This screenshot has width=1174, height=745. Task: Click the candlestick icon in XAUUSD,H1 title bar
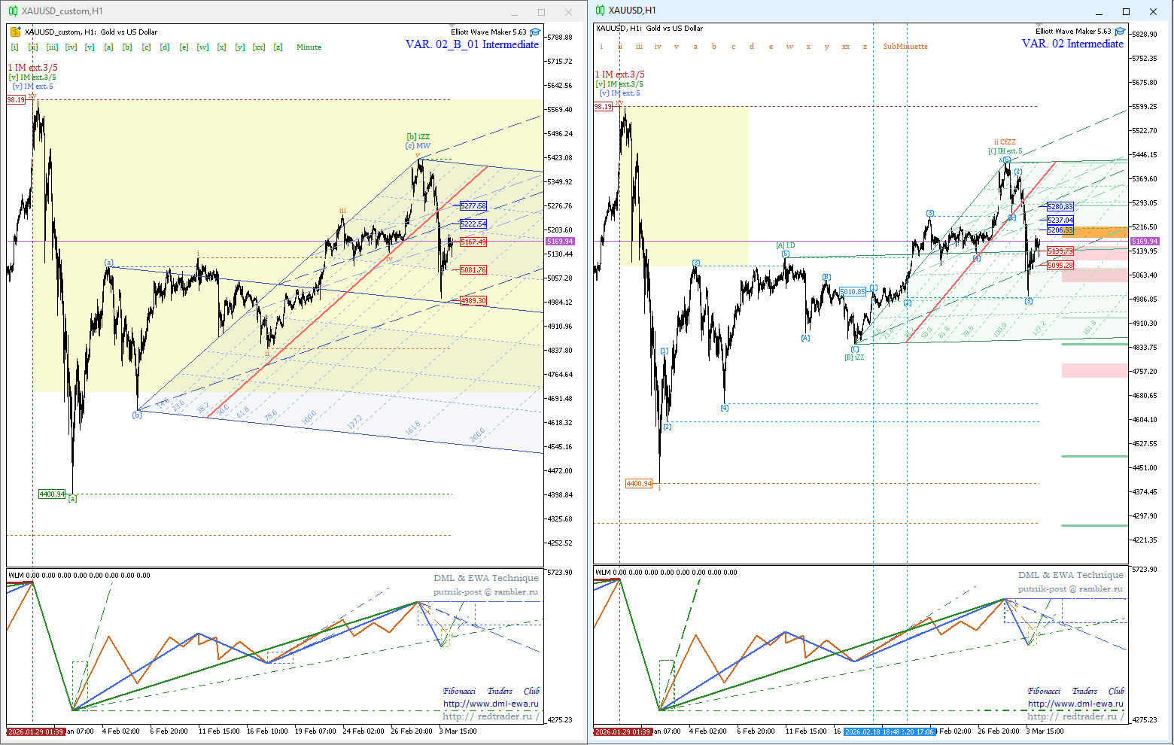click(x=600, y=11)
